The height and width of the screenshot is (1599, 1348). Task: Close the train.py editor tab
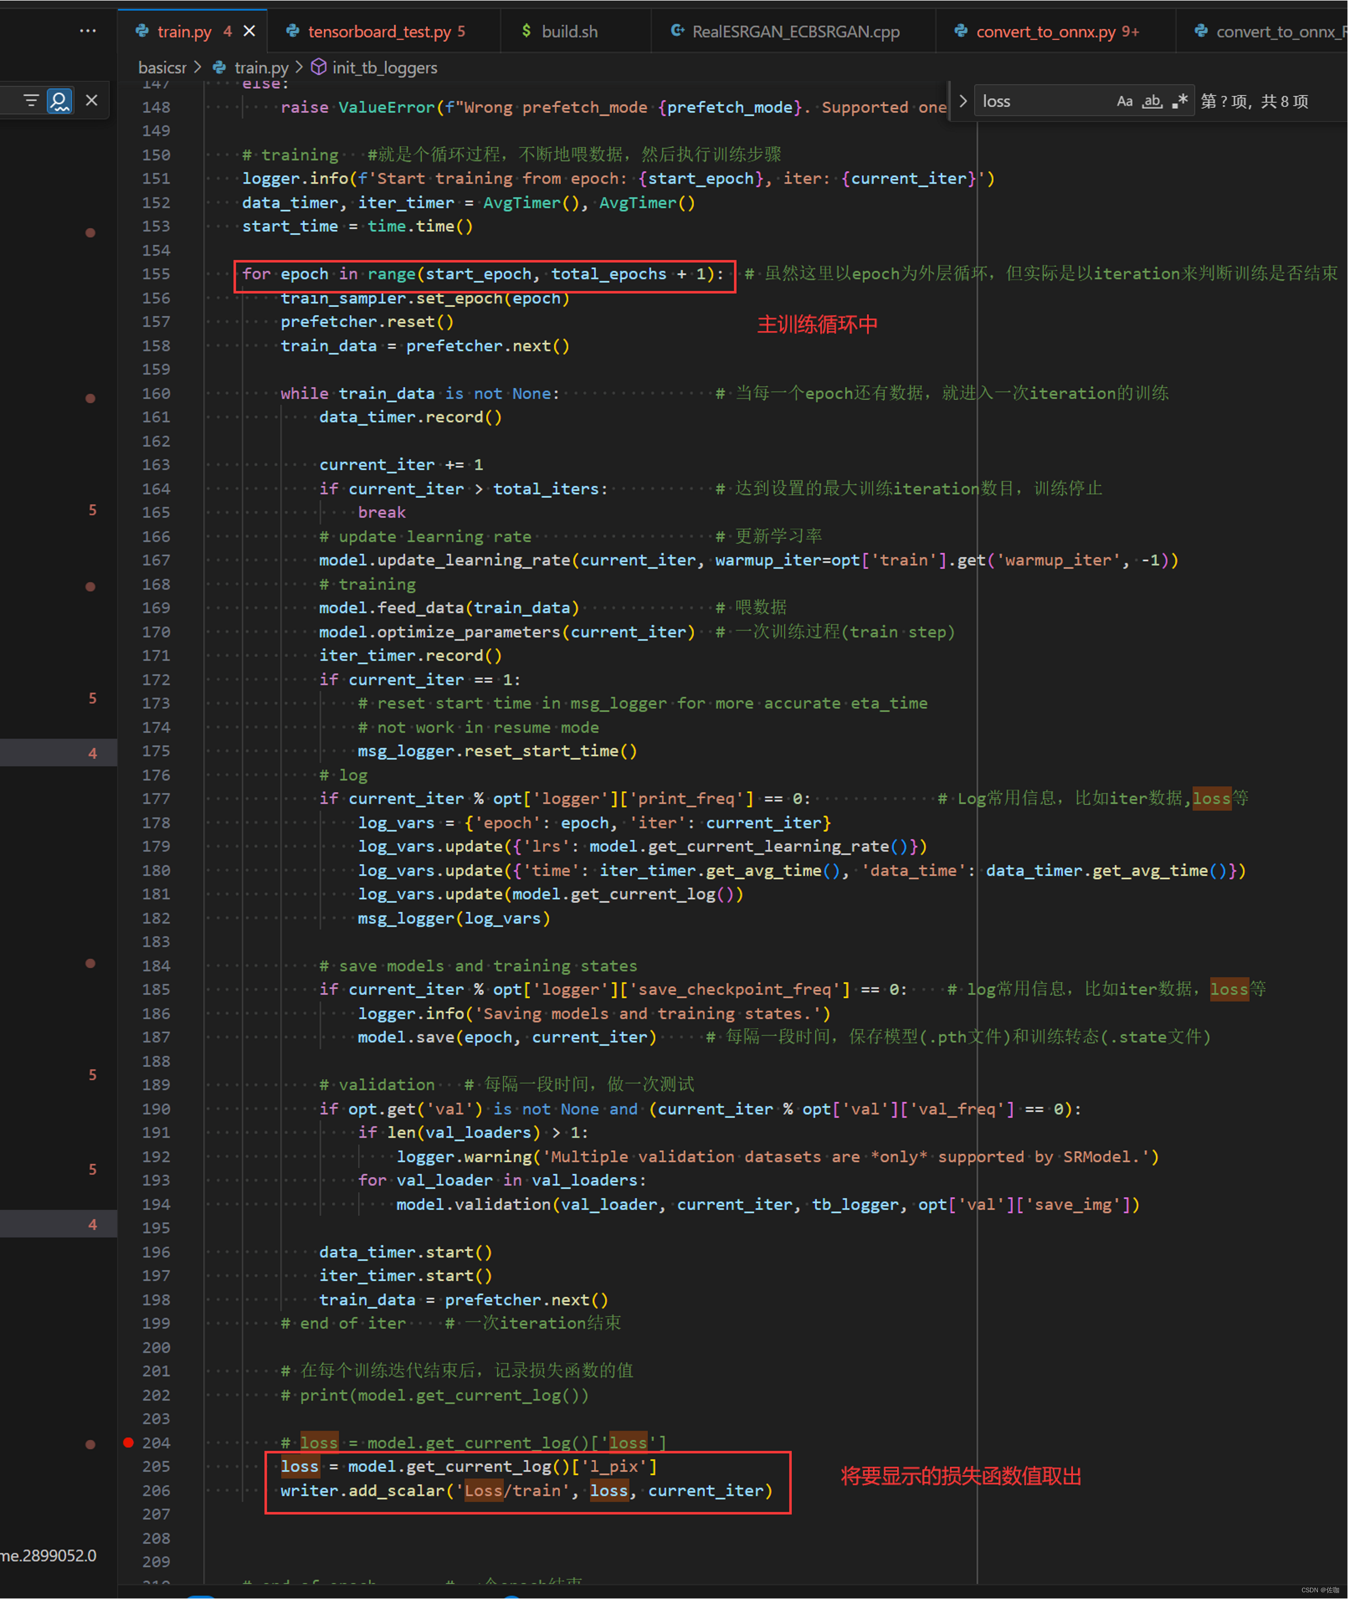click(x=249, y=31)
